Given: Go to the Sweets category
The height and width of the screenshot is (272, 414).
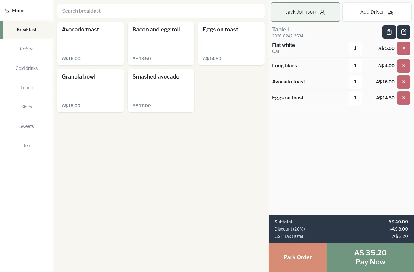Looking at the screenshot, I should [27, 126].
